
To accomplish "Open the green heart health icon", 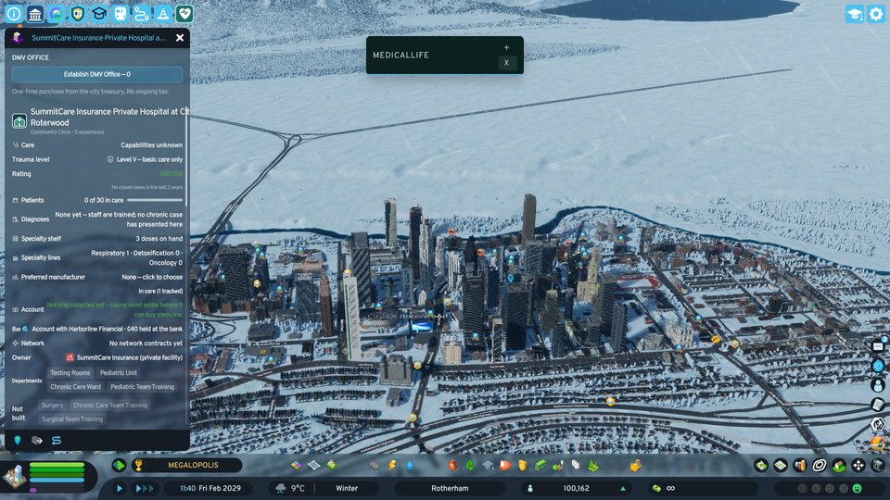I will [184, 14].
